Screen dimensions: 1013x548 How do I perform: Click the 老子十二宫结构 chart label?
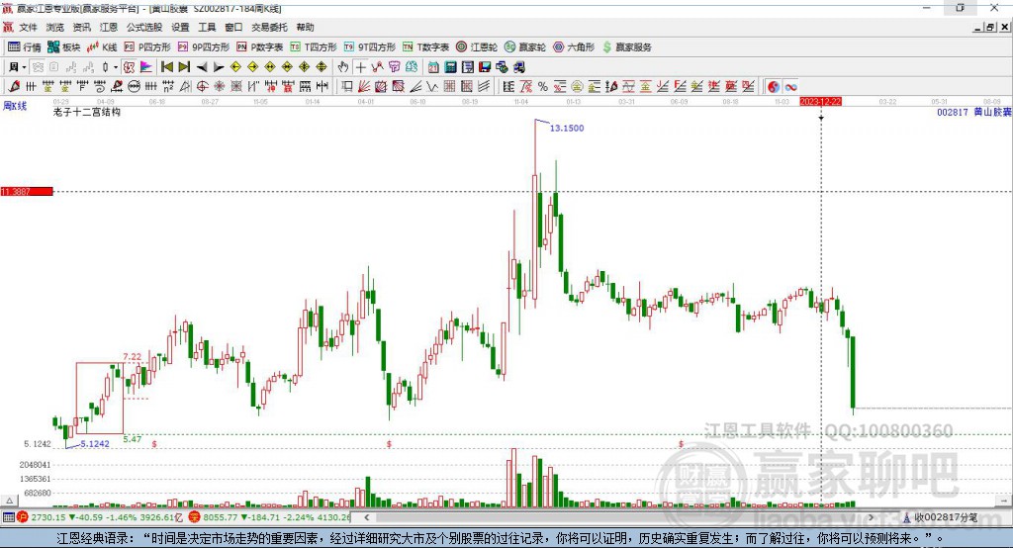click(87, 112)
